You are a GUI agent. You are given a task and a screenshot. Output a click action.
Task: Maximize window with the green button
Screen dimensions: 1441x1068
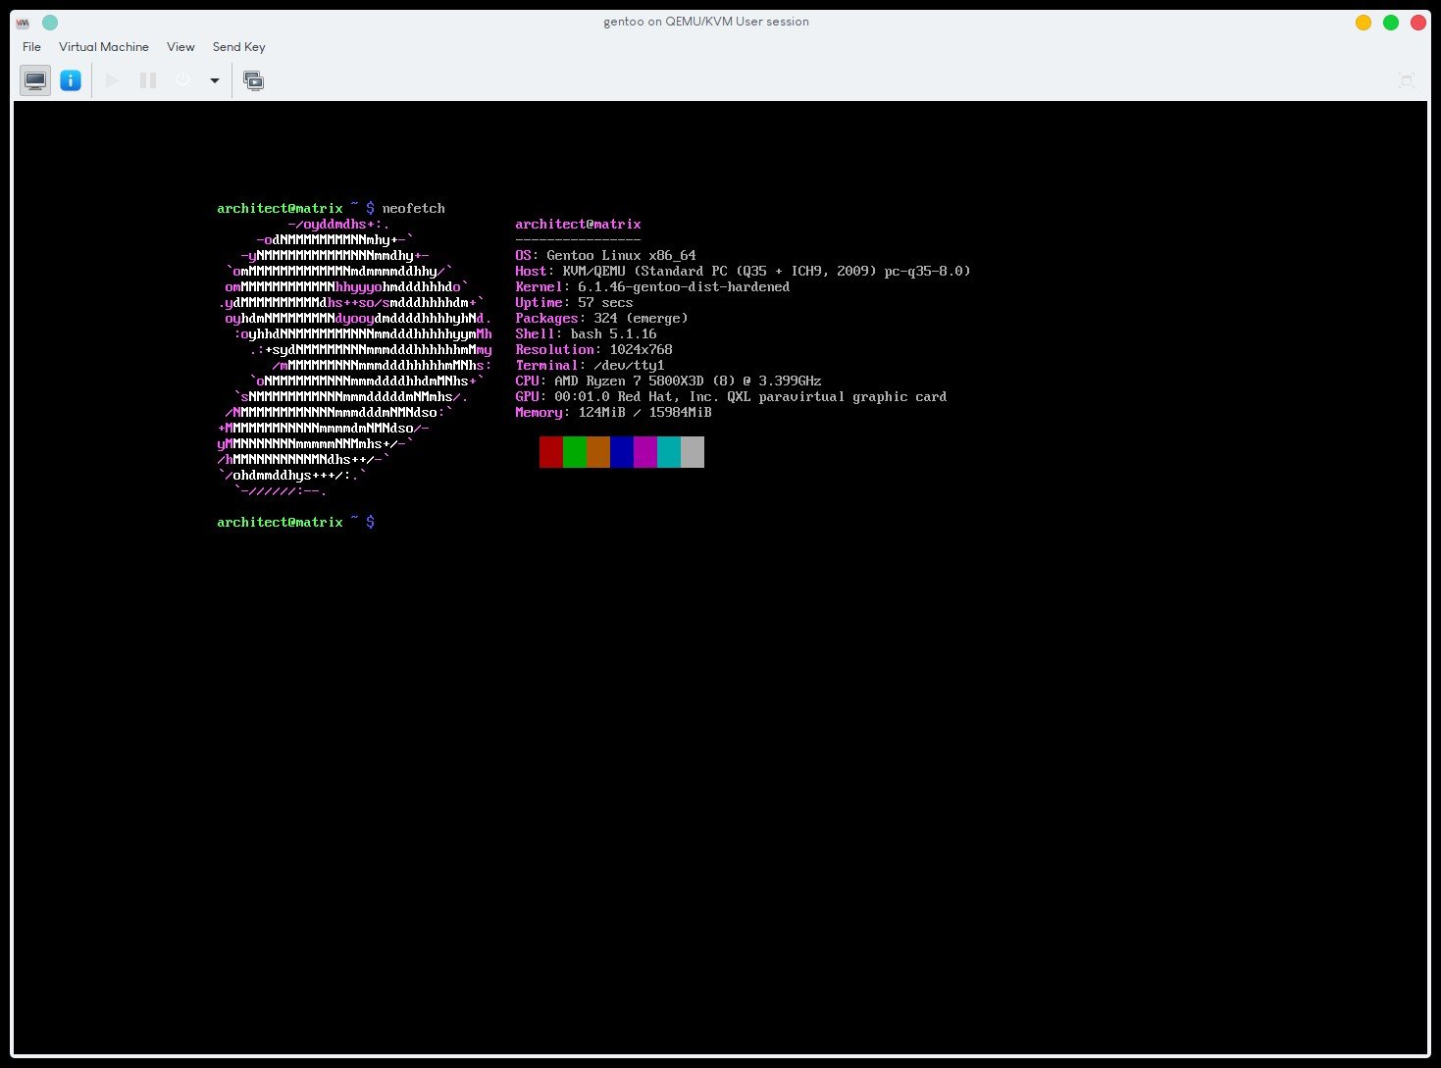1390,22
